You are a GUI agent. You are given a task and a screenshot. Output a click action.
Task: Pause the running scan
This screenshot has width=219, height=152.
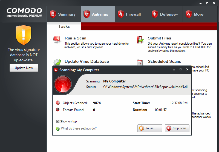(149, 128)
